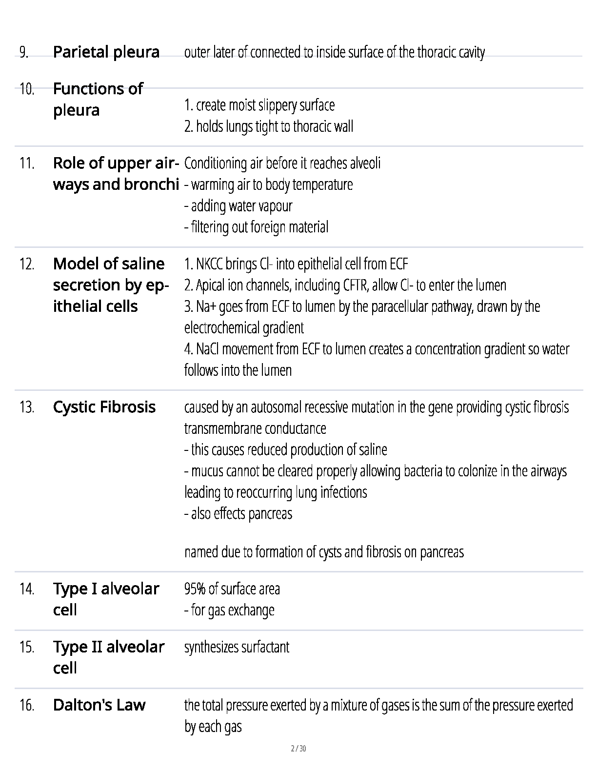Click the line about NKCC bringing Cl-
Viewport: 597px width, 773px height.
tap(296, 264)
